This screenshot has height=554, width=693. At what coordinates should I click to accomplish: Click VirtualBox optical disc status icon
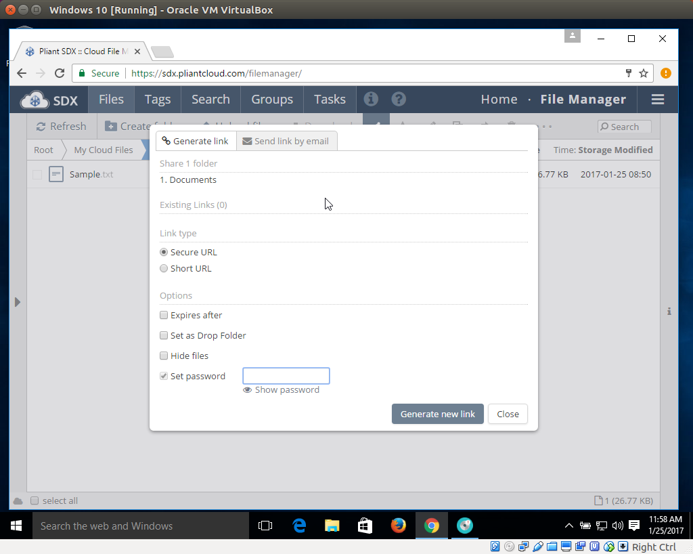[509, 547]
